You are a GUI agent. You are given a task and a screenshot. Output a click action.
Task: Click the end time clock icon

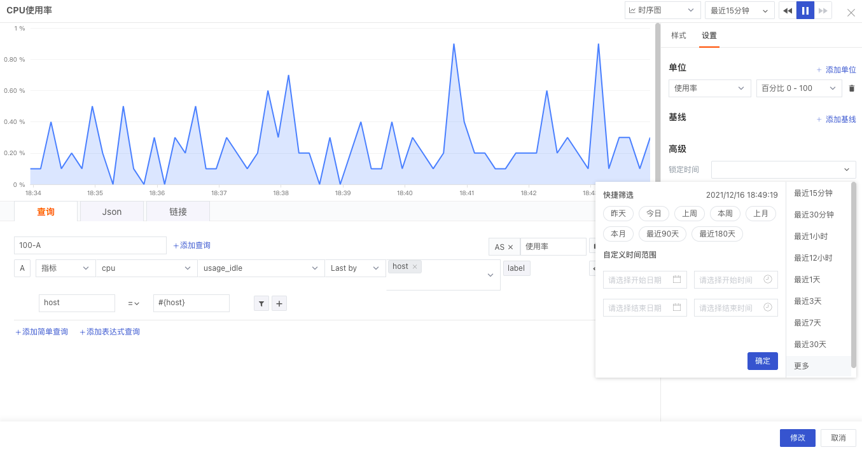point(768,308)
